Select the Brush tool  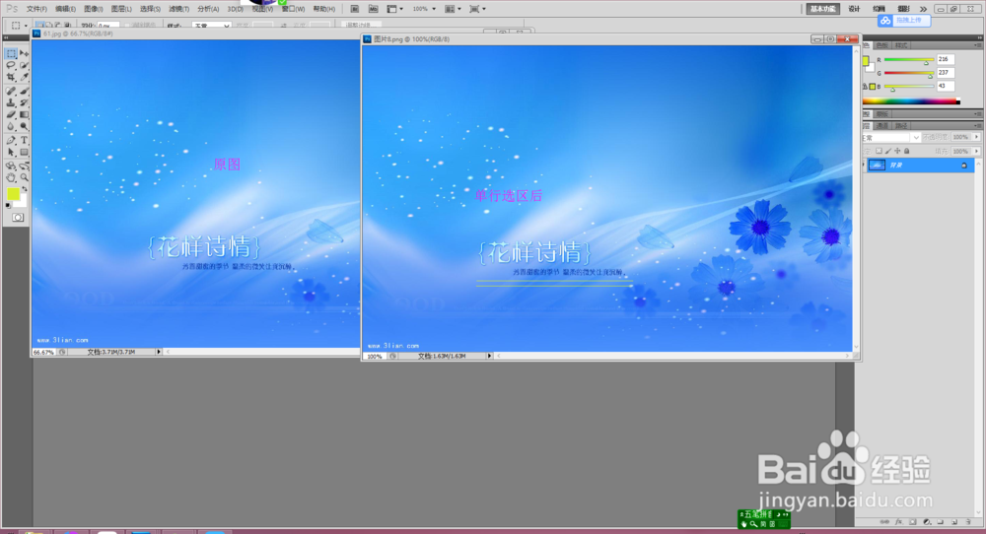(24, 91)
